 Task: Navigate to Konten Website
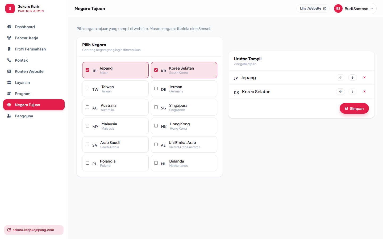pos(34,71)
